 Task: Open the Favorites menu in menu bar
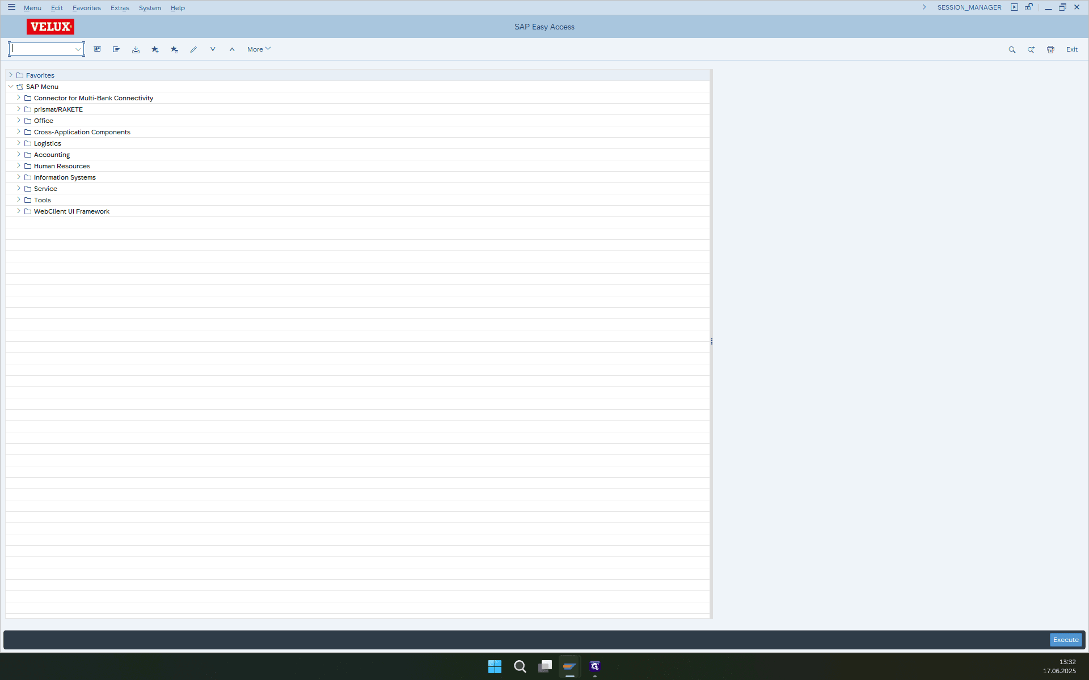86,8
